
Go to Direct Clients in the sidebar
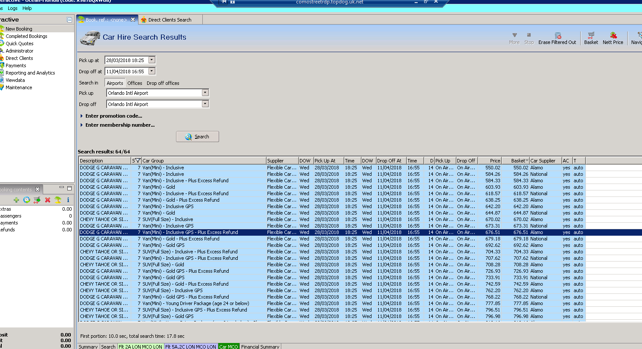tap(19, 58)
